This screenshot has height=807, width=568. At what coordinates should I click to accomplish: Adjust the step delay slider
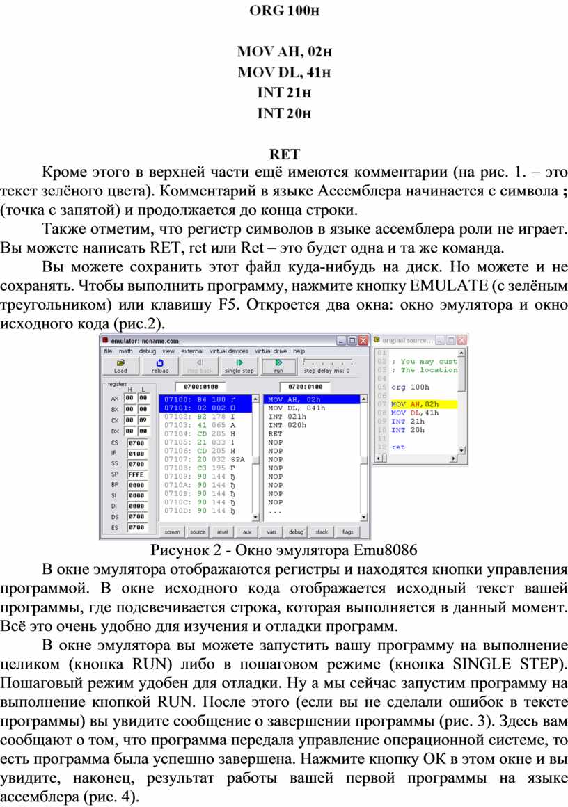coord(328,361)
